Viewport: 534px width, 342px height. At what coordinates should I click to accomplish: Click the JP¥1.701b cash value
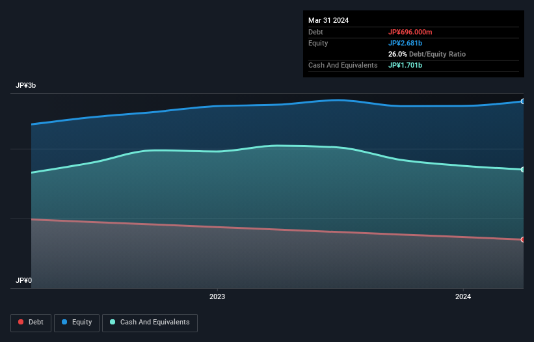point(405,65)
